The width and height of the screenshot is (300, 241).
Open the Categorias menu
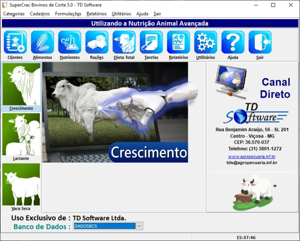pos(14,14)
